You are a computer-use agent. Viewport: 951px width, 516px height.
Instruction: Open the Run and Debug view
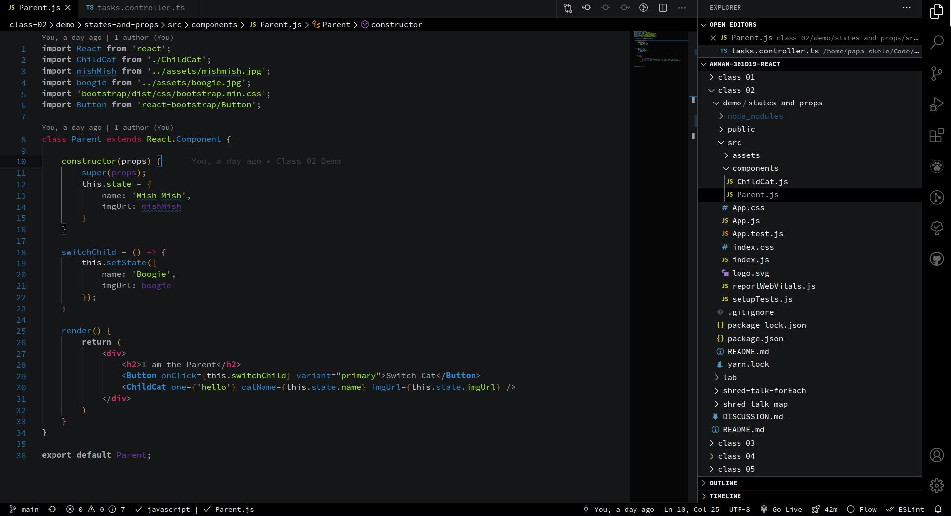pos(936,104)
